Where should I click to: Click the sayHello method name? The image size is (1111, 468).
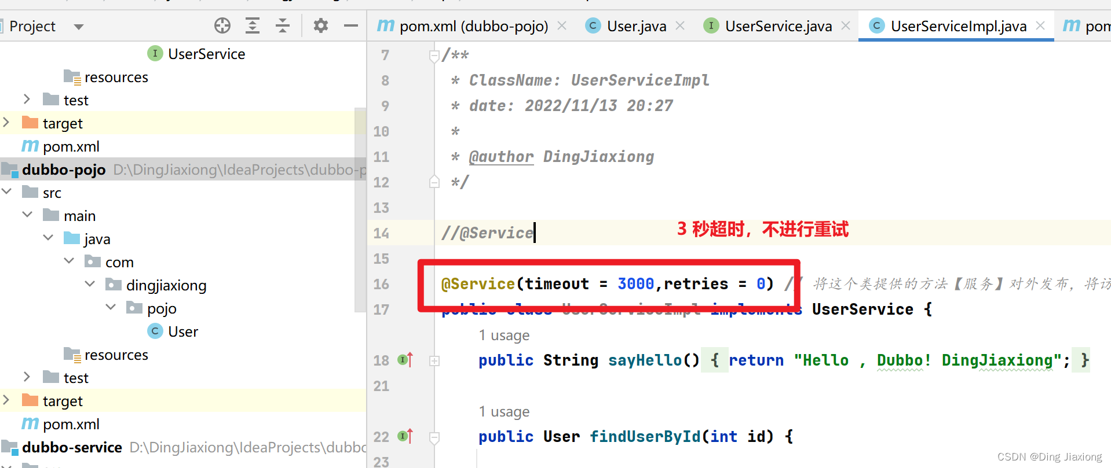pos(645,360)
